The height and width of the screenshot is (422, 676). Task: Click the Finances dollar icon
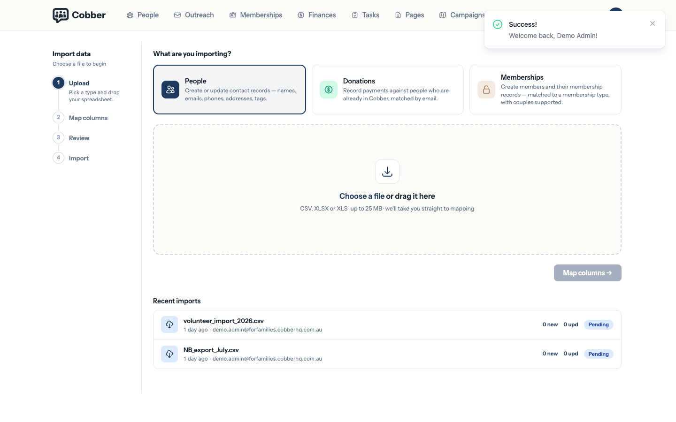301,15
